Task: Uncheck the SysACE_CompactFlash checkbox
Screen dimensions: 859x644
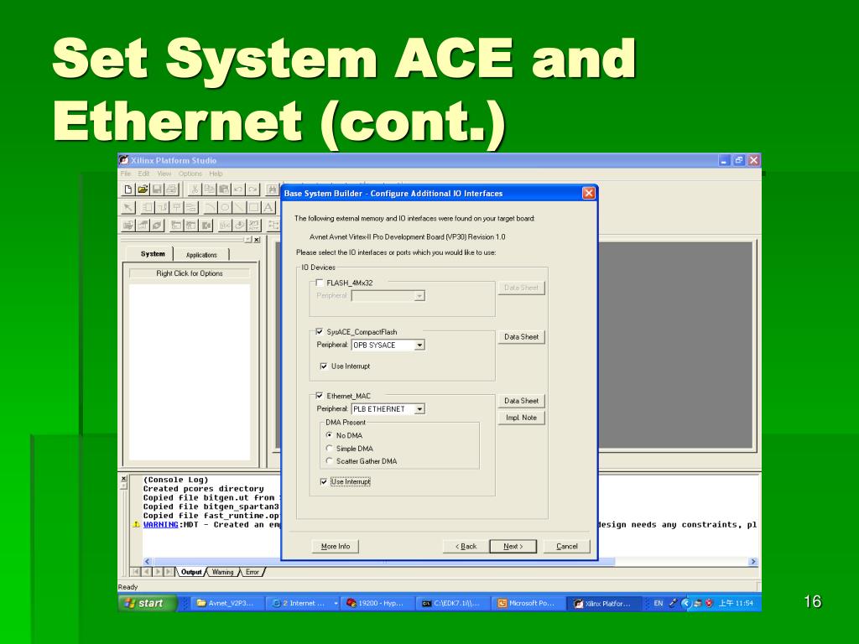Action: tap(320, 331)
